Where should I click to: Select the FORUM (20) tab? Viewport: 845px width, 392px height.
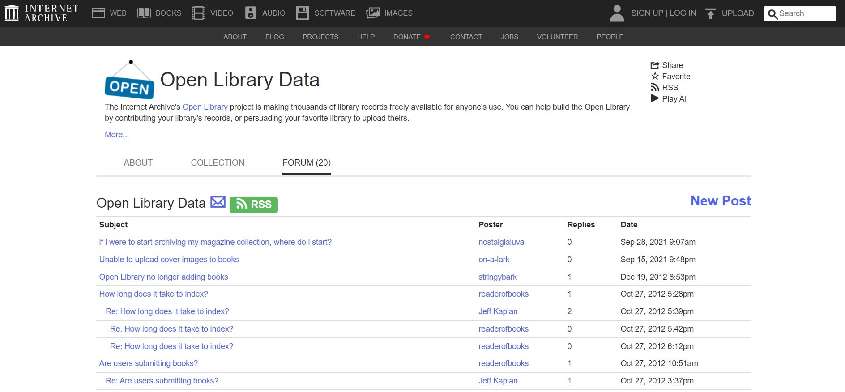pyautogui.click(x=307, y=163)
